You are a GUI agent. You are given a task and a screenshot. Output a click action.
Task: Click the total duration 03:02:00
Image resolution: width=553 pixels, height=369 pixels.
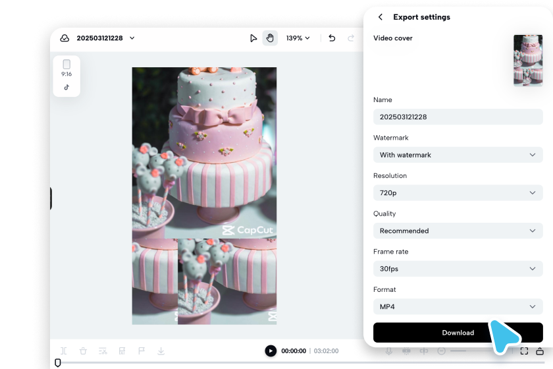pos(327,351)
